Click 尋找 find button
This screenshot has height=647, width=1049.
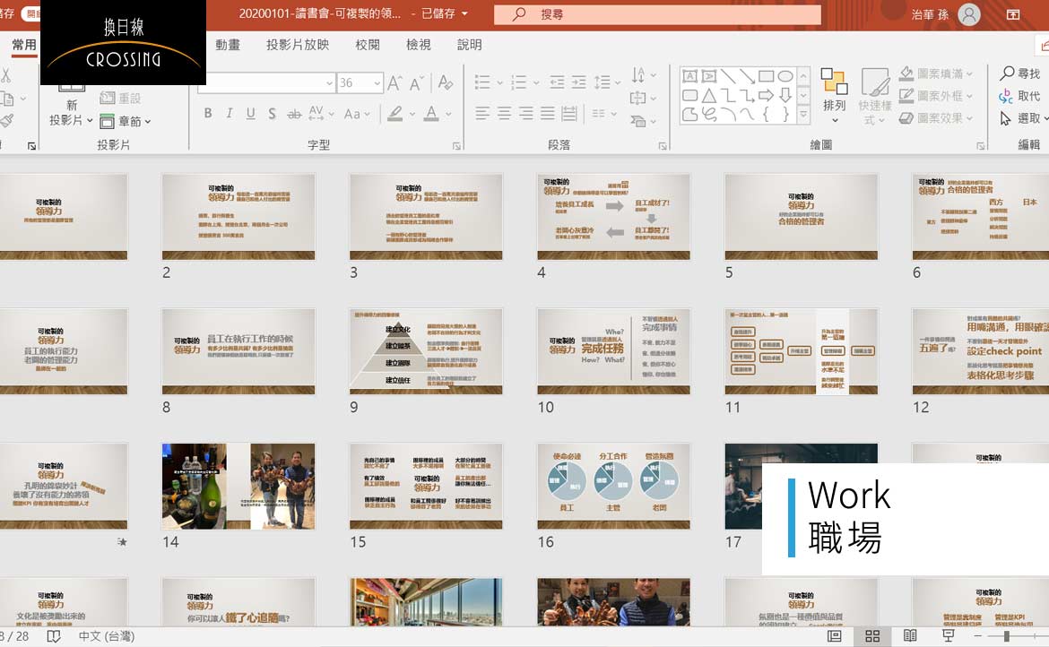click(1020, 73)
